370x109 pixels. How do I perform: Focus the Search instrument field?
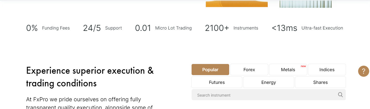(269, 95)
